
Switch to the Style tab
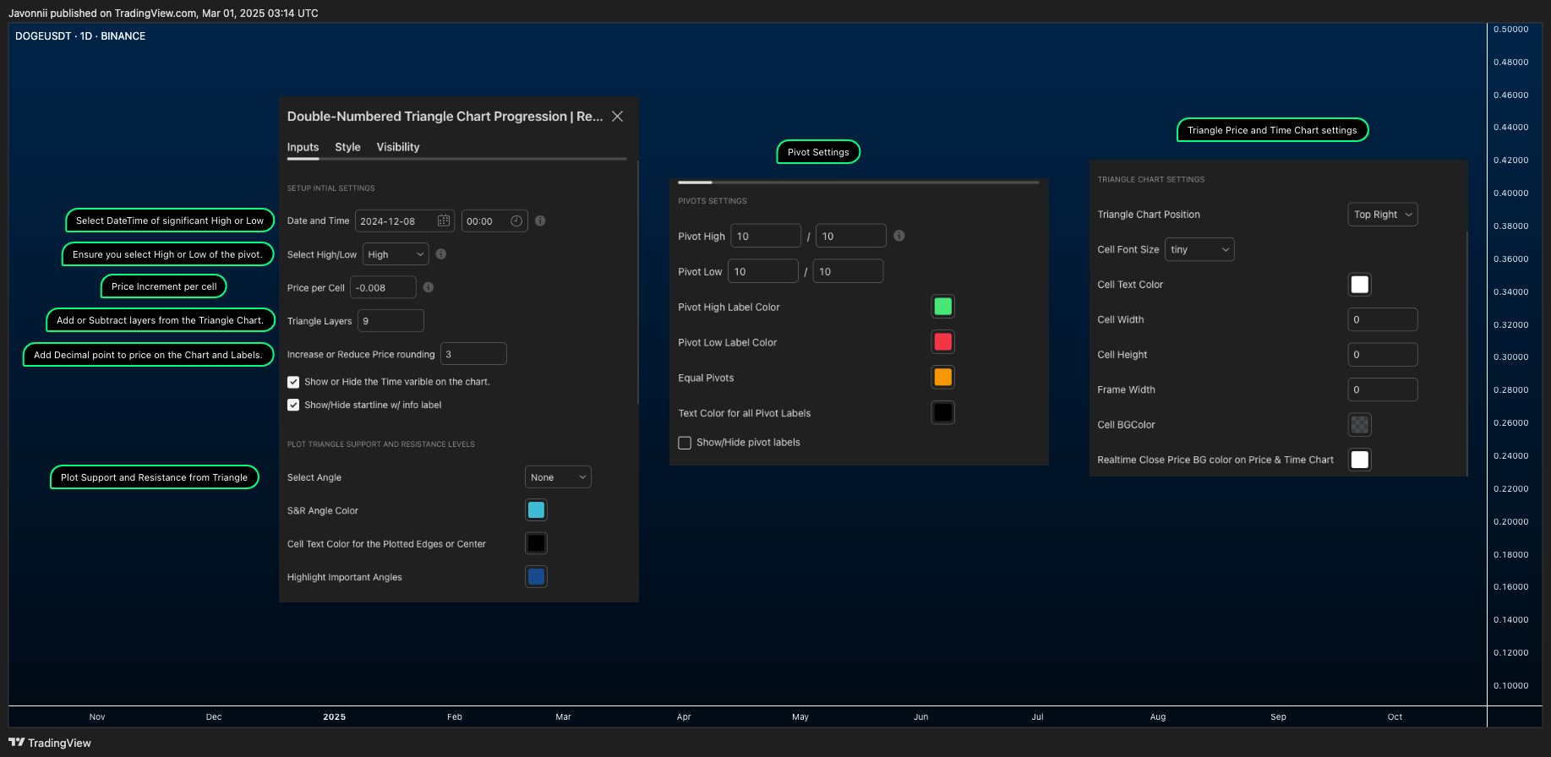[347, 147]
